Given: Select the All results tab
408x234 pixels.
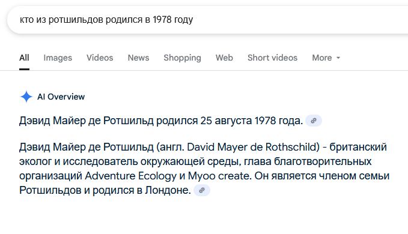Looking at the screenshot, I should tap(24, 58).
